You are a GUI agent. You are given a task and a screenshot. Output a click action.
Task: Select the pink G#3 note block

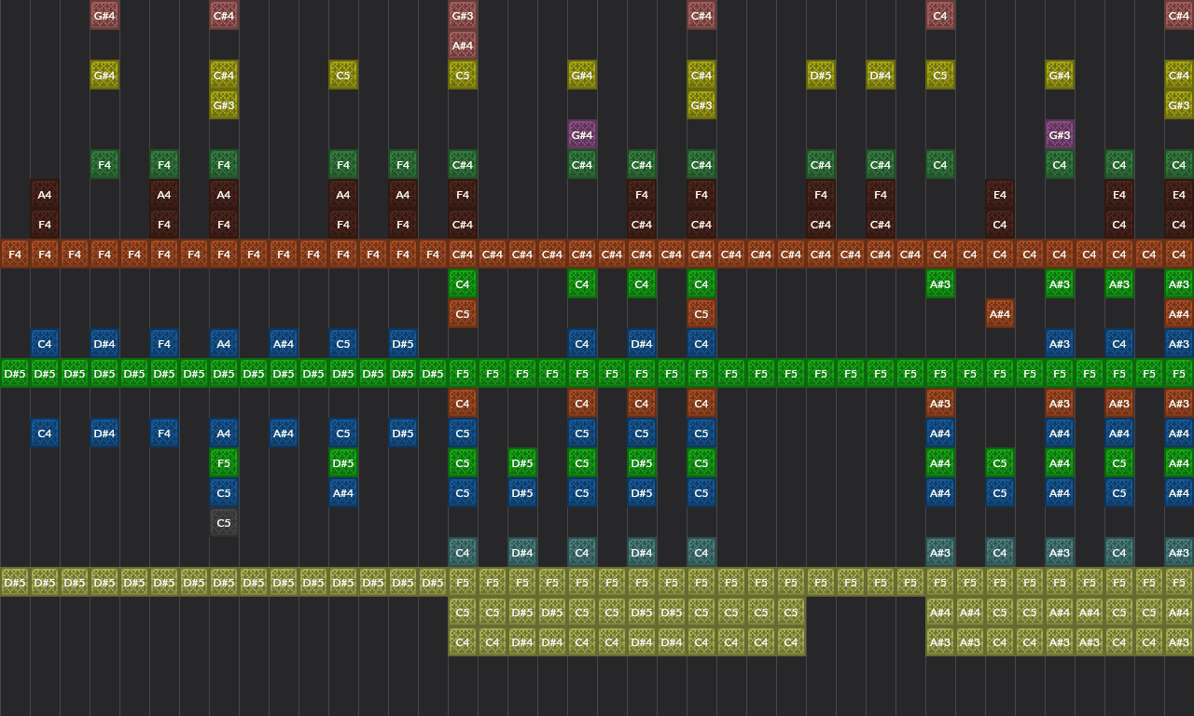463,16
